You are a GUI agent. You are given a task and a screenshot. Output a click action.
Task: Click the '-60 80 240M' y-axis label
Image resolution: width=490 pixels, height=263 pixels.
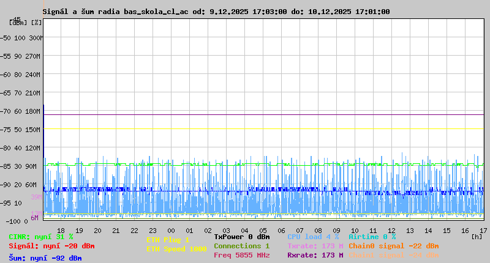[21, 75]
